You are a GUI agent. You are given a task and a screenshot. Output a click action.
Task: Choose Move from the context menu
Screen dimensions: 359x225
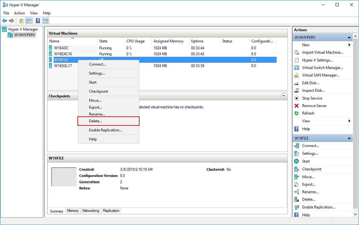click(x=109, y=100)
